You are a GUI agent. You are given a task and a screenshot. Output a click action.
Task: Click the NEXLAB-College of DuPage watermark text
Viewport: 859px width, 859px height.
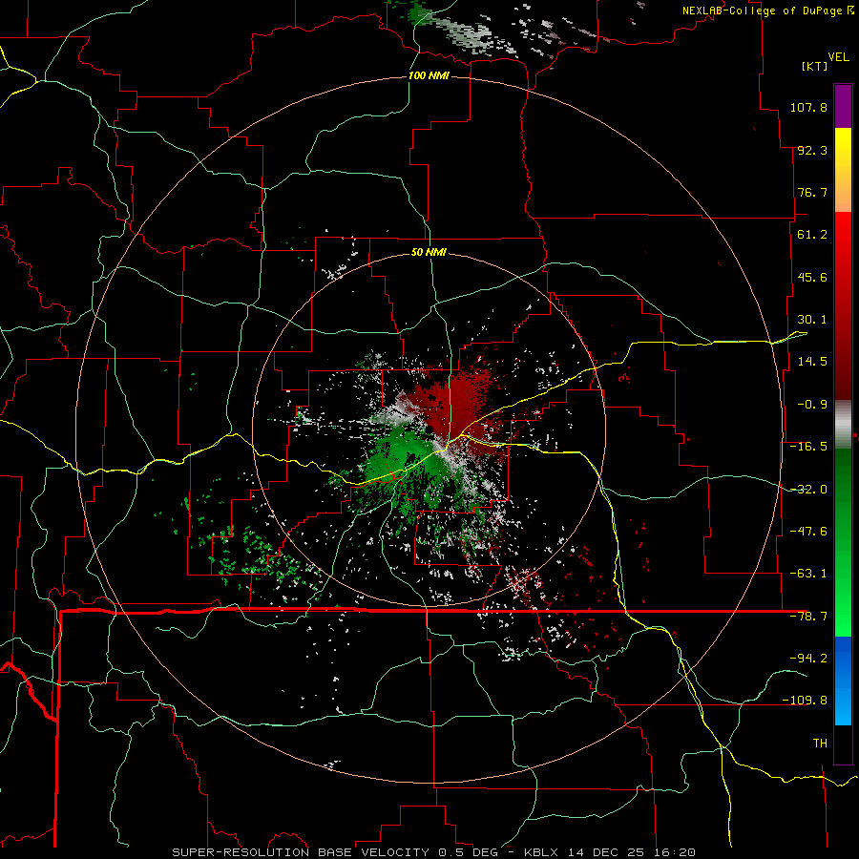pyautogui.click(x=768, y=10)
